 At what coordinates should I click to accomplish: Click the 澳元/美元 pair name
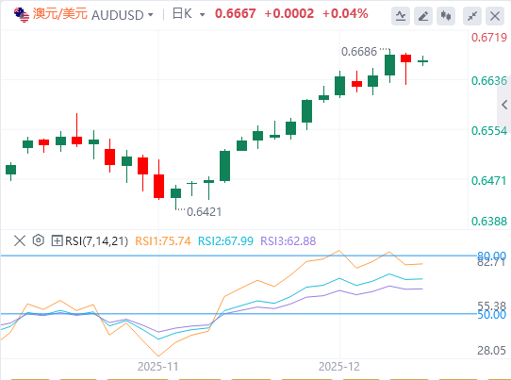coord(60,14)
